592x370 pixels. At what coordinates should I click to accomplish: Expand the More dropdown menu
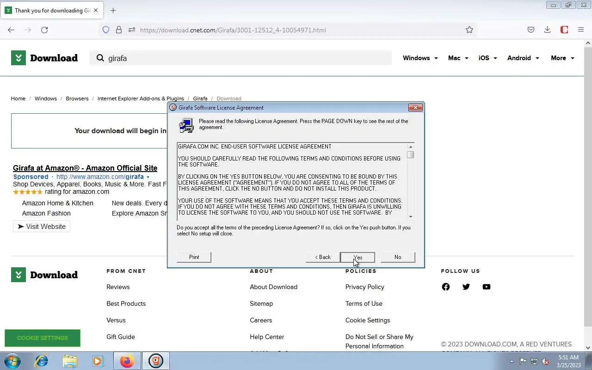coord(562,58)
